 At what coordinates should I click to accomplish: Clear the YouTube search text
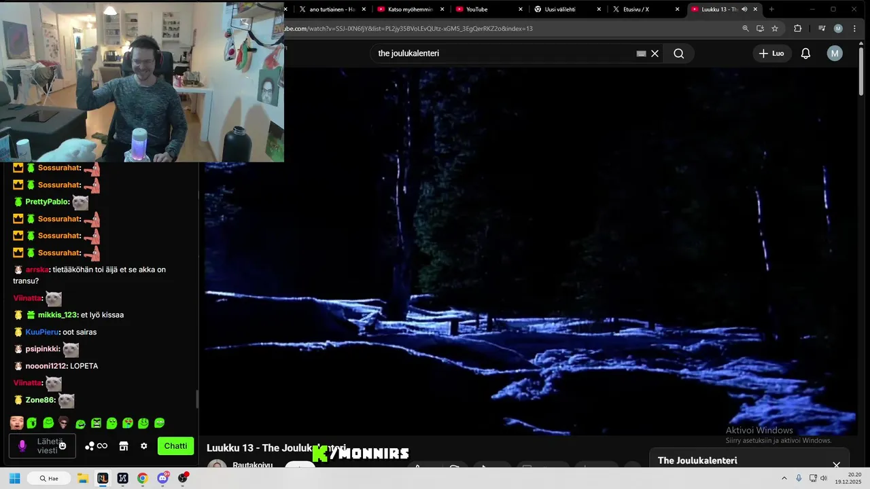point(655,54)
